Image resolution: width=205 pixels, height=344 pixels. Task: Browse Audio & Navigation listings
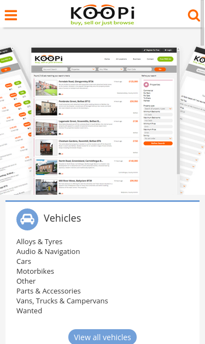click(48, 251)
